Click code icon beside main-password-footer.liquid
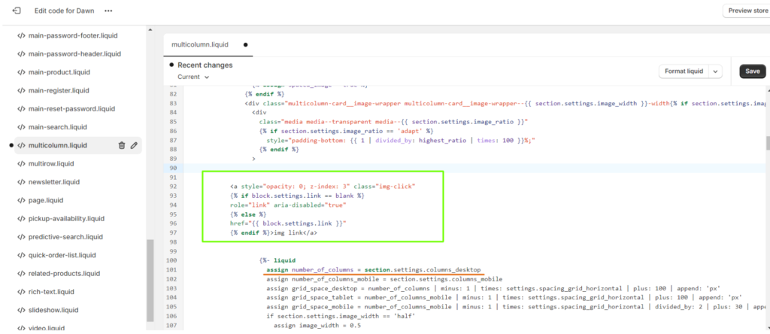Screen dimensions: 770x334 pyautogui.click(x=21, y=36)
